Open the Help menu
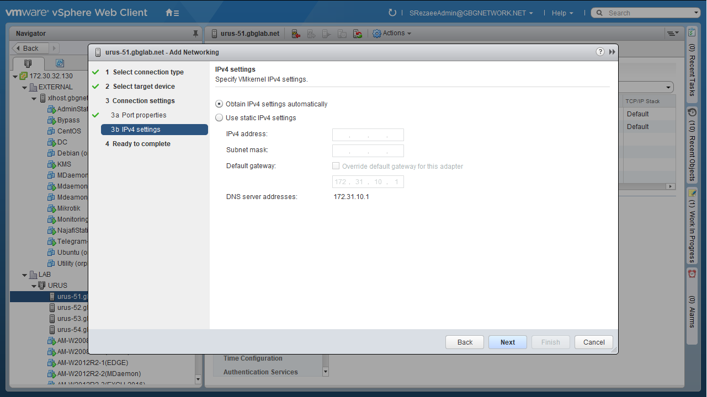707x397 pixels. [x=562, y=13]
